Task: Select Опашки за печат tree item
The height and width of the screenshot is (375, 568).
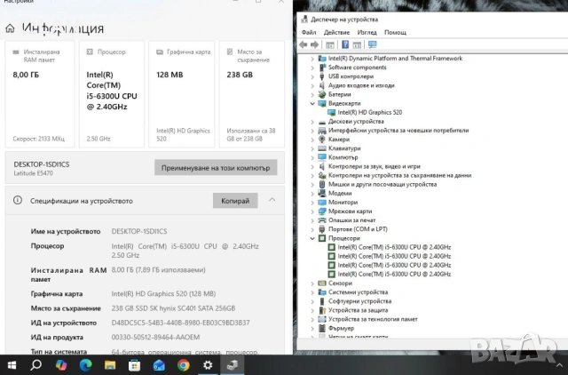Action: click(x=351, y=220)
